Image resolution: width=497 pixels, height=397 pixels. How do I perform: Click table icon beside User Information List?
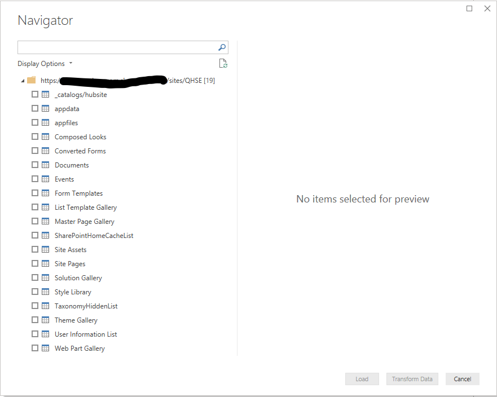(46, 334)
